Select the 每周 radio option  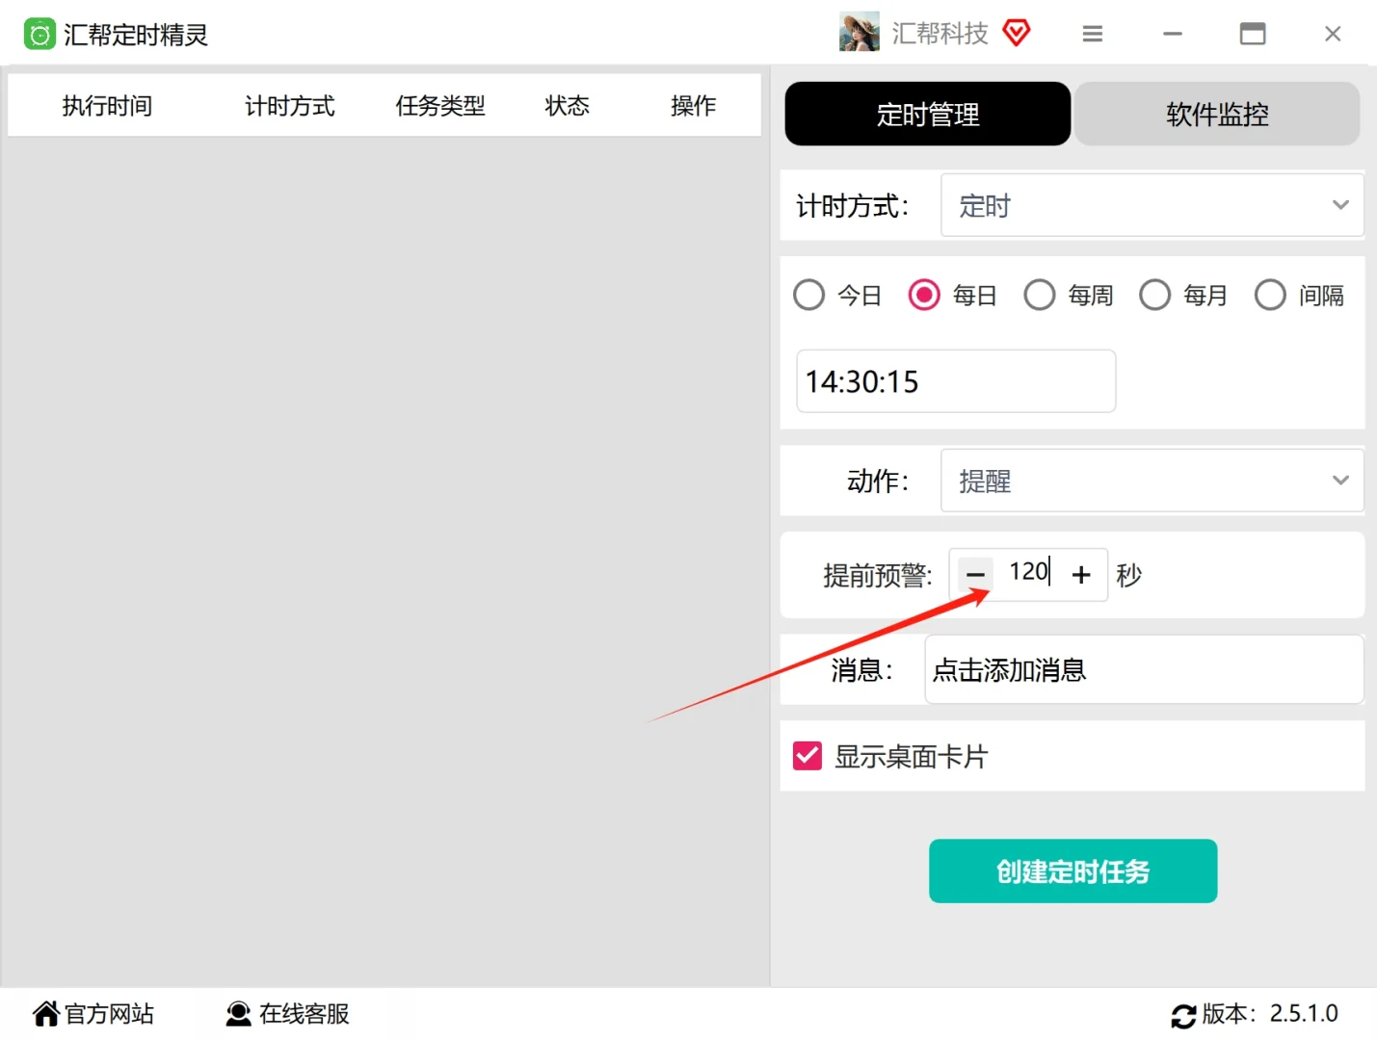pos(1040,295)
